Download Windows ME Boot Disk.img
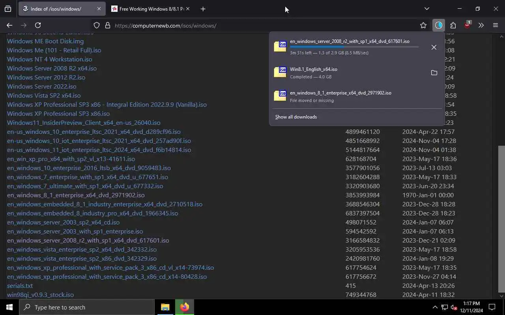The height and width of the screenshot is (315, 505). click(x=45, y=41)
